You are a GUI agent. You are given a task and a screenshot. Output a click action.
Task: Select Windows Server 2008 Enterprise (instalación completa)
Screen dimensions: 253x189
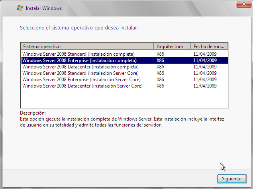pyautogui.click(x=125, y=60)
